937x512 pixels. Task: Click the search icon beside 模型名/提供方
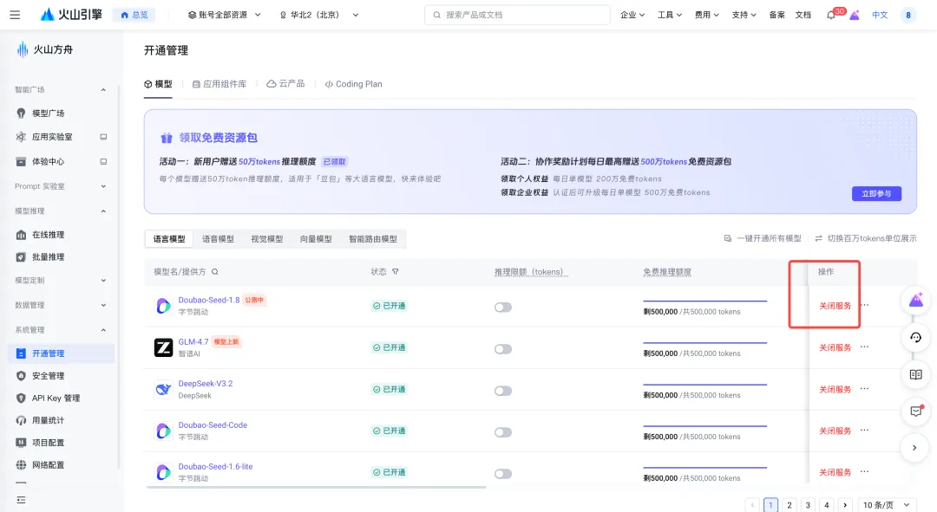click(214, 271)
